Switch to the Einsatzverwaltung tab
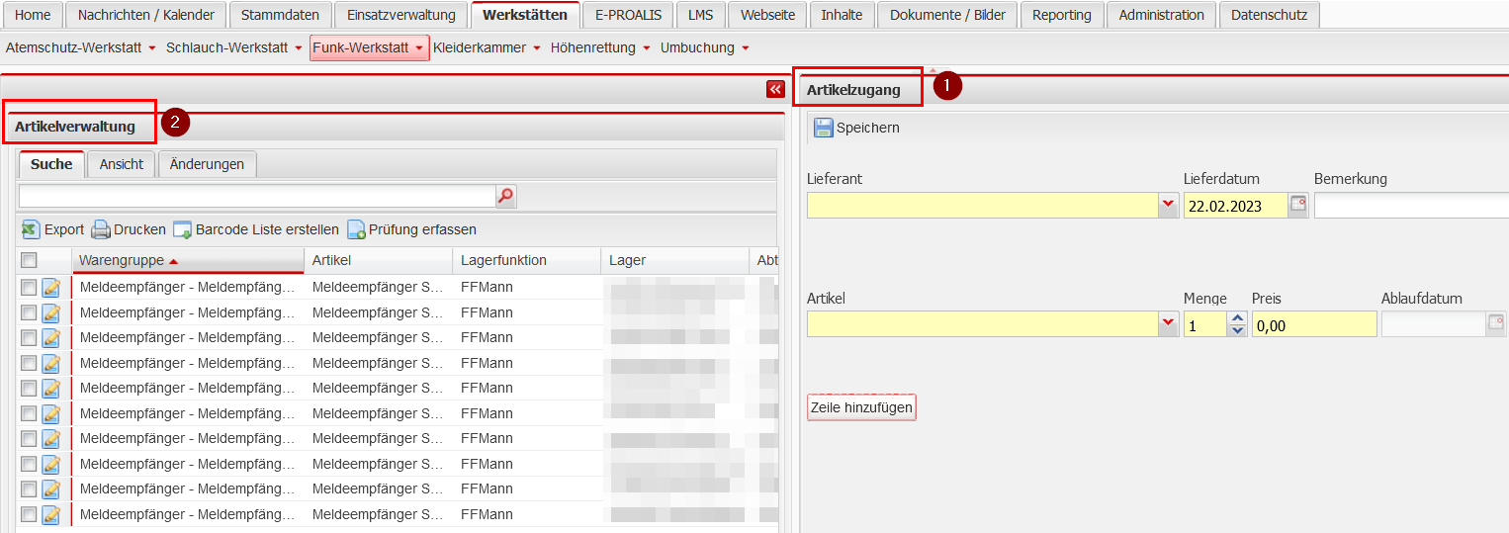Viewport: 1509px width, 533px height. click(400, 15)
